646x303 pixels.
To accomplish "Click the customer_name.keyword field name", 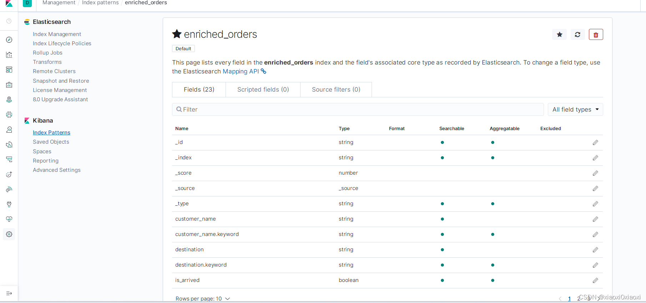I will tap(207, 234).
